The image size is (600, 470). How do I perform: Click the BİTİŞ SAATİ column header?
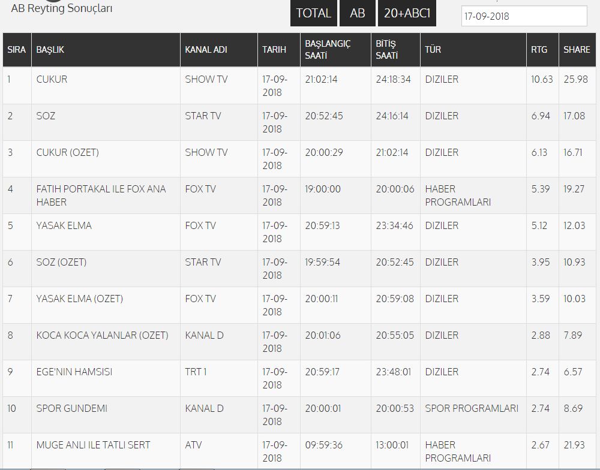[395, 50]
